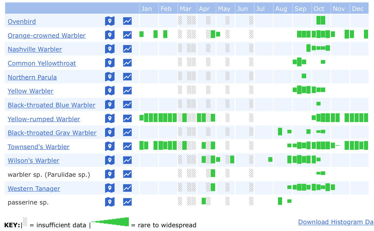This screenshot has height=231, width=374.
Task: Click map icon for Nashville Warbler
Action: click(x=110, y=49)
